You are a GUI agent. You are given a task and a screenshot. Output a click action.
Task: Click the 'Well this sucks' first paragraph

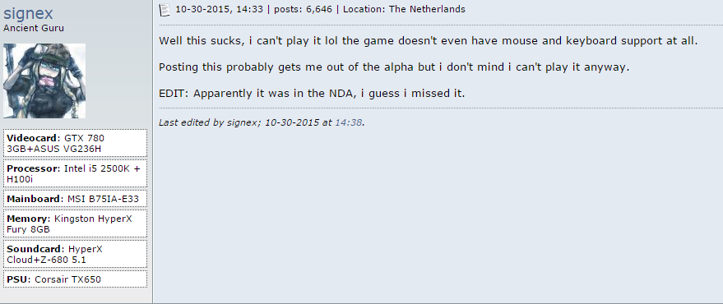[x=429, y=41]
